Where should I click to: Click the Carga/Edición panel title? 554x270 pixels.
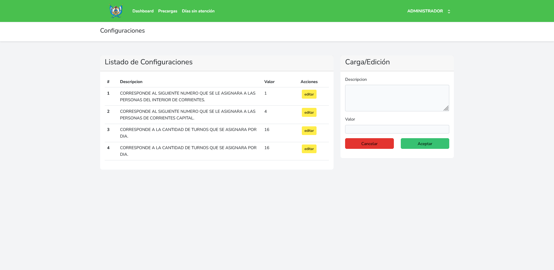click(367, 62)
